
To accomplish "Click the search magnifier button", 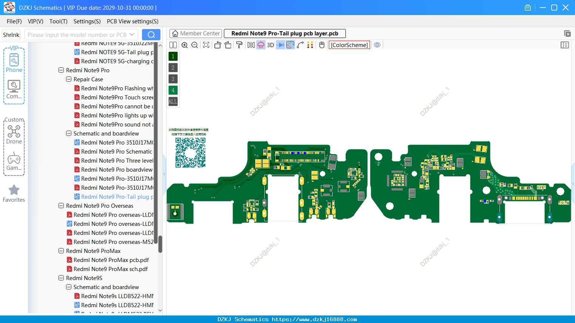I will (x=151, y=35).
